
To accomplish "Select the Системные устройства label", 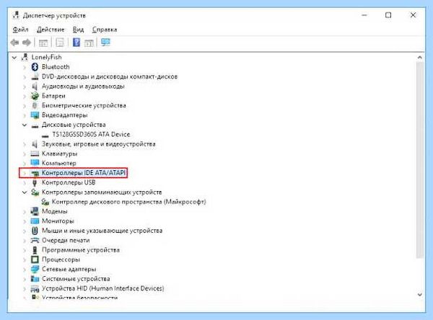I will tap(76, 279).
